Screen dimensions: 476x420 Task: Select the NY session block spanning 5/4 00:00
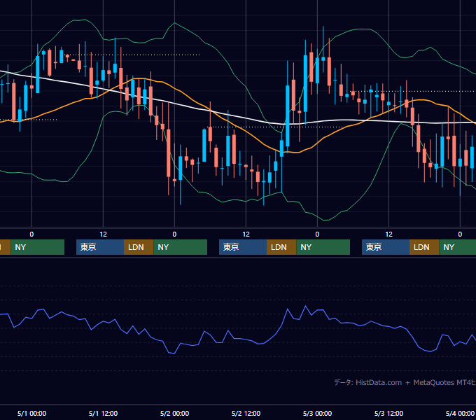tap(458, 247)
